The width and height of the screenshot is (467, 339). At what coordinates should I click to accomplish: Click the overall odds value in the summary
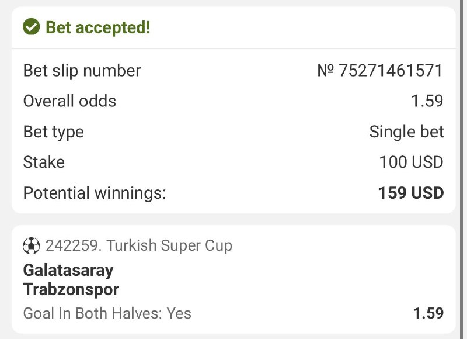pyautogui.click(x=427, y=101)
